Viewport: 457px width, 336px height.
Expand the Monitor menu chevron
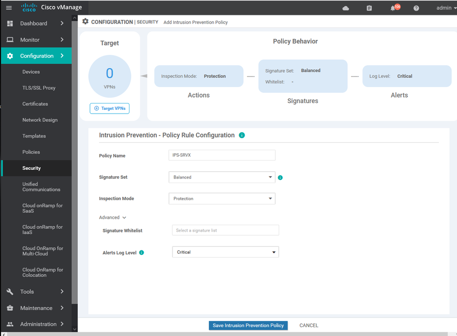(62, 40)
